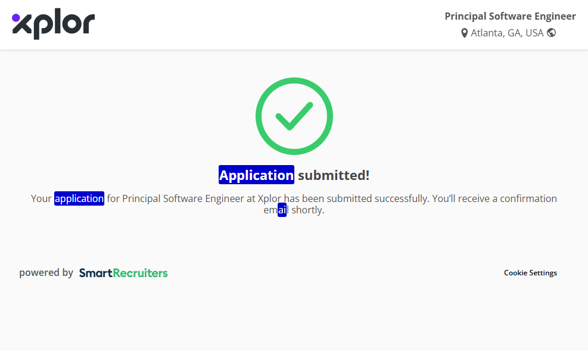Click the globe icon beside Atlanta
This screenshot has width=588, height=351.
[x=551, y=33]
